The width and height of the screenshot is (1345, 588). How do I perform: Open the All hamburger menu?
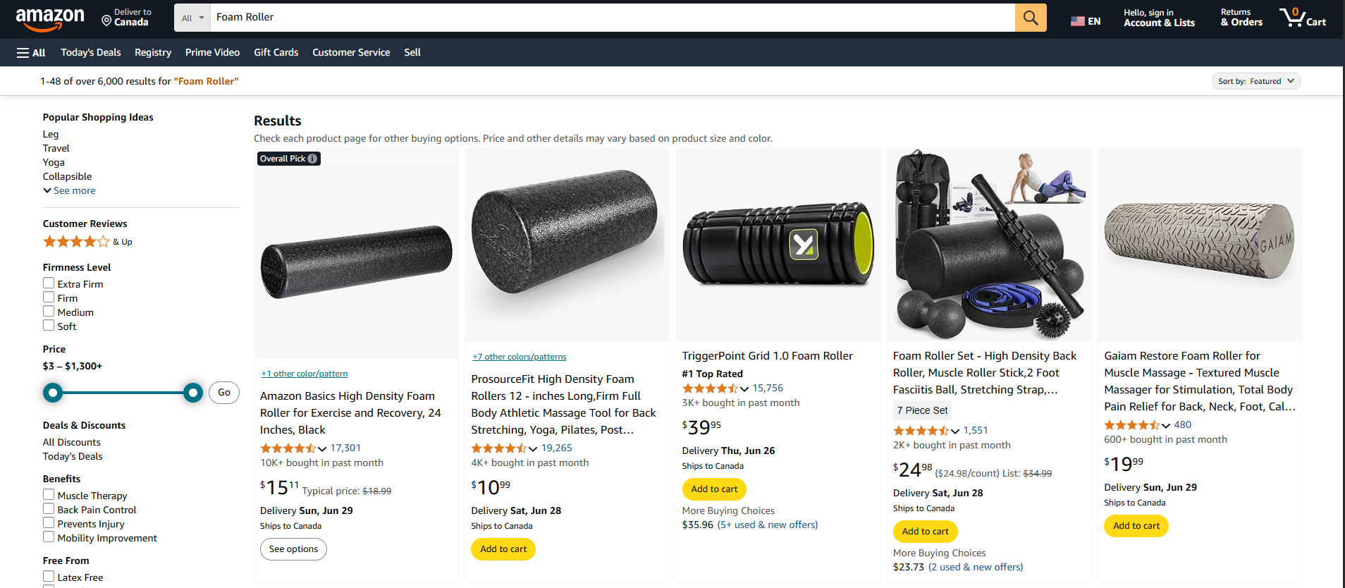(x=31, y=52)
